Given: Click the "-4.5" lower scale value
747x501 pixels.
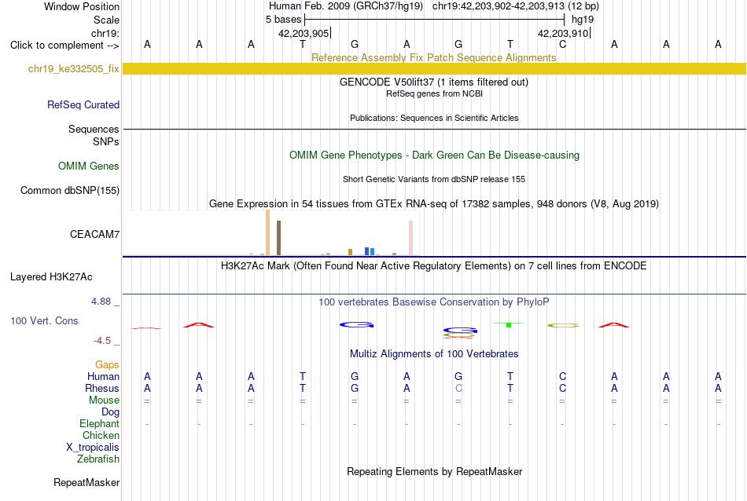Looking at the screenshot, I should tap(102, 341).
